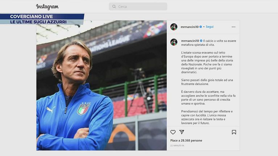This screenshot has height=156, width=278.
Task: Click the "22 minuti fa" timestamp
Action: (177, 146)
